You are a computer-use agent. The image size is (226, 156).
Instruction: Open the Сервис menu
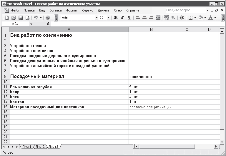[x=87, y=10]
